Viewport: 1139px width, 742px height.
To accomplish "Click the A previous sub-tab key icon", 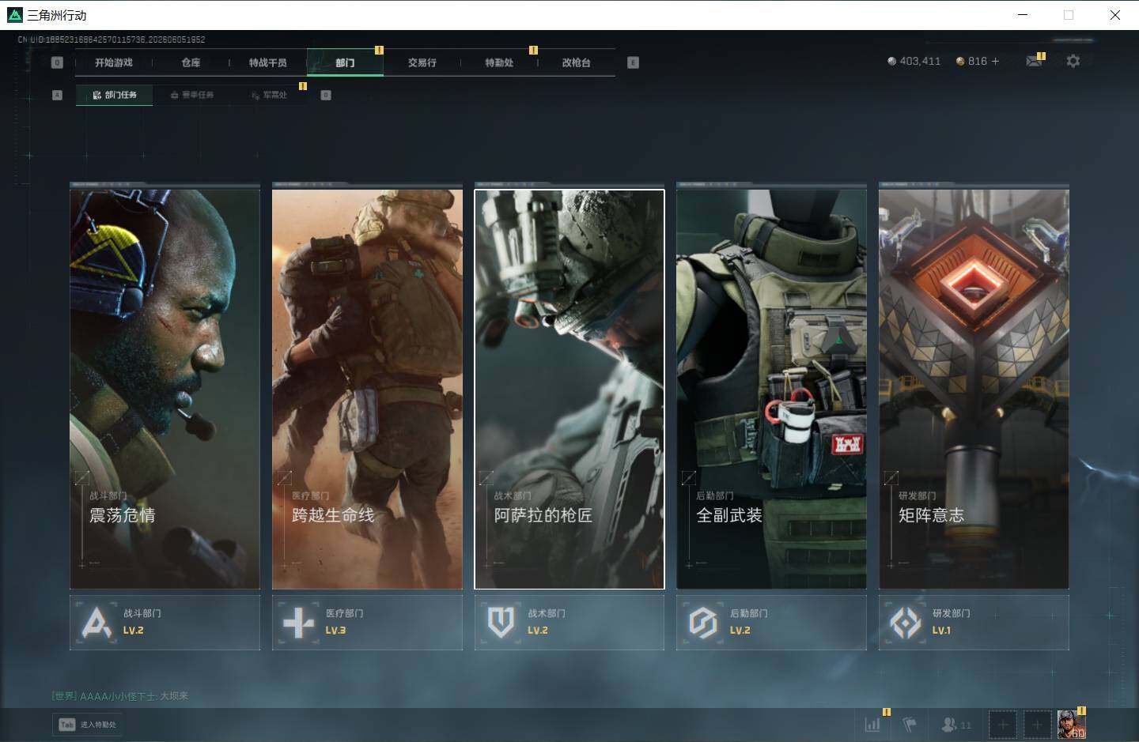I will [x=57, y=95].
